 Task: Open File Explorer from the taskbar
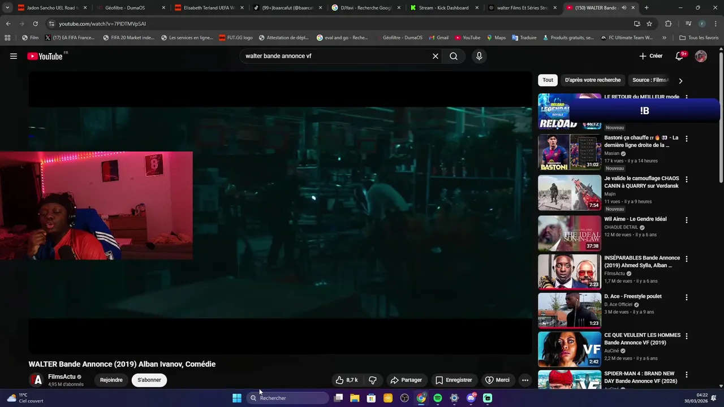355,398
